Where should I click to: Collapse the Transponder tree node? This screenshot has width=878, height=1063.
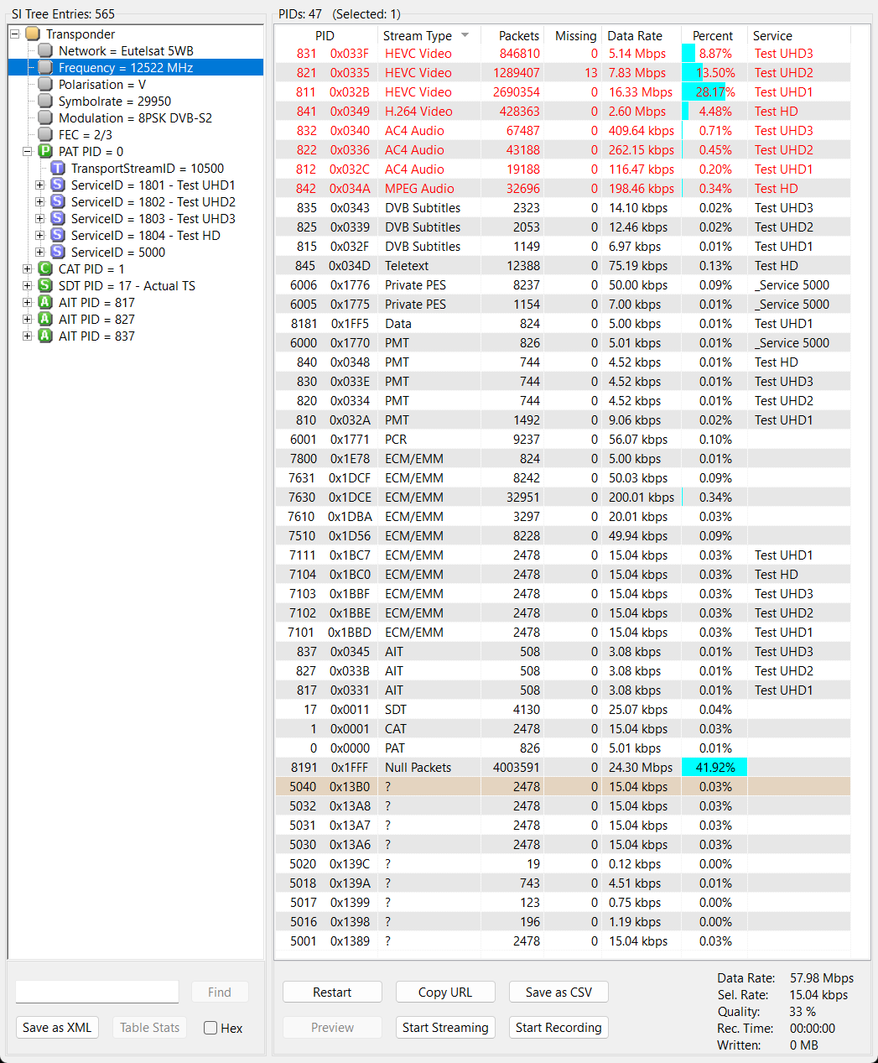coord(14,34)
